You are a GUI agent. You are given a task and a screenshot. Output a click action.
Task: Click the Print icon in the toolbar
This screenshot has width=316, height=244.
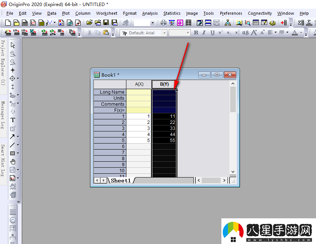pyautogui.click(x=163, y=23)
